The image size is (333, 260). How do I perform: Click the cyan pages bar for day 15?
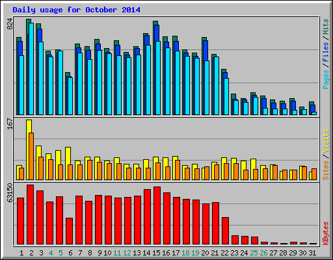158,78
